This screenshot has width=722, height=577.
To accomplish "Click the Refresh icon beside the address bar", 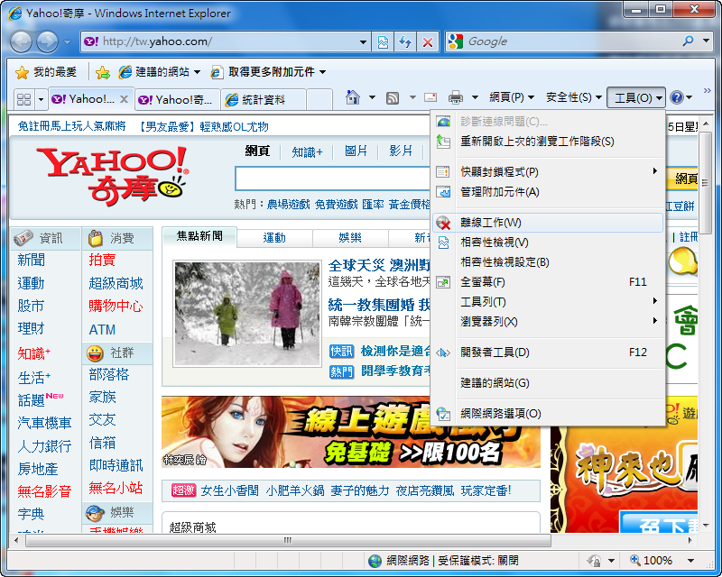I will click(404, 41).
